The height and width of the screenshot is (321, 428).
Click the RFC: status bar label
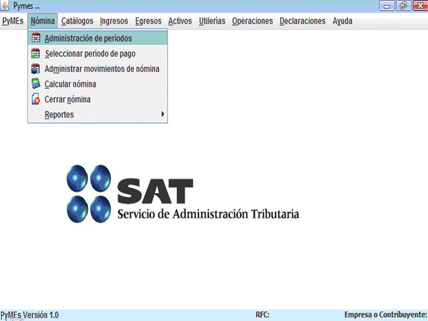(x=262, y=315)
